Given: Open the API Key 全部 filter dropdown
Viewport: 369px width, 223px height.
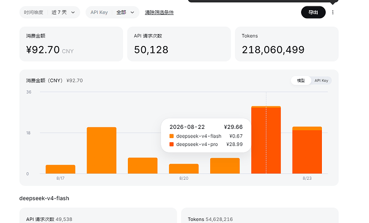Looking at the screenshot, I should (x=112, y=12).
